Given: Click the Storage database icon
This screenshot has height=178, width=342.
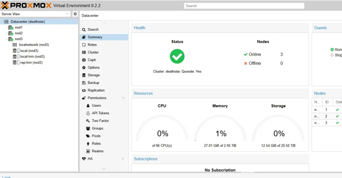Looking at the screenshot, I should [x=84, y=75].
